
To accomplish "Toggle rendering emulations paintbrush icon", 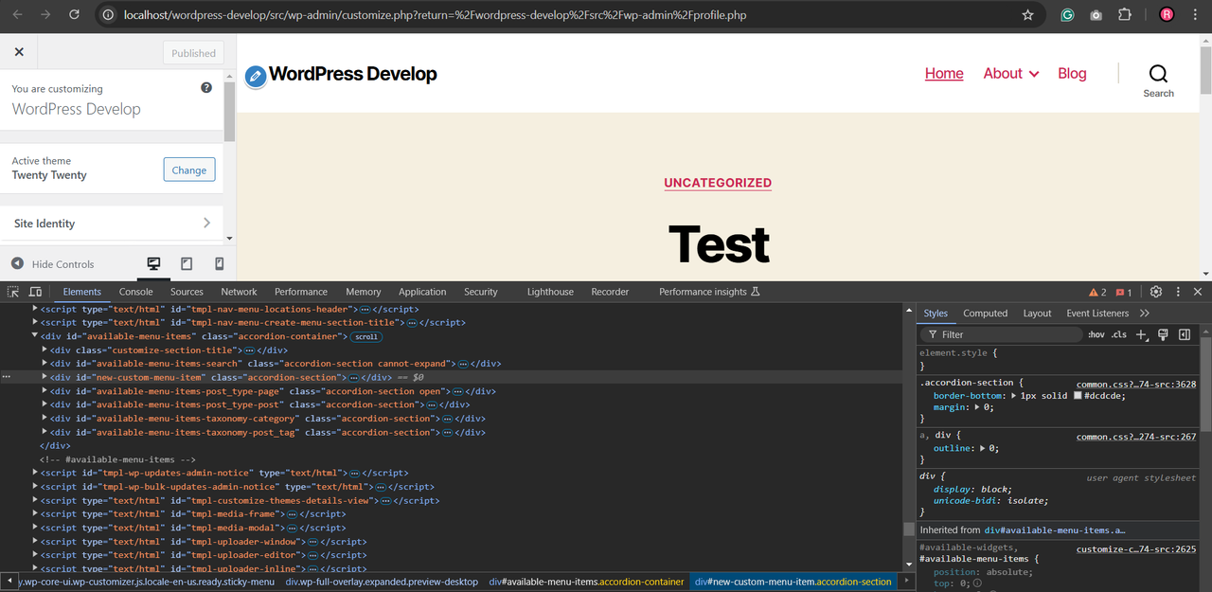I will click(x=1164, y=334).
